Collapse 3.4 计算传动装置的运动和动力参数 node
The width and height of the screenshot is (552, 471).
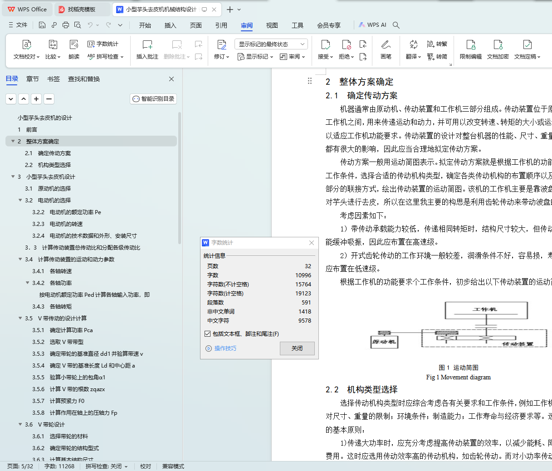click(x=20, y=259)
